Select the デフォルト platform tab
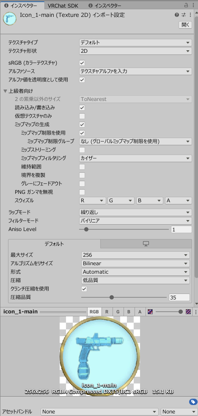Image resolution: width=198 pixels, height=416 pixels. pyautogui.click(x=54, y=244)
